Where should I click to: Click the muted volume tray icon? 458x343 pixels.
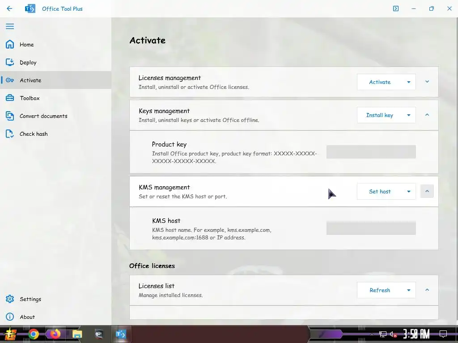click(x=393, y=334)
